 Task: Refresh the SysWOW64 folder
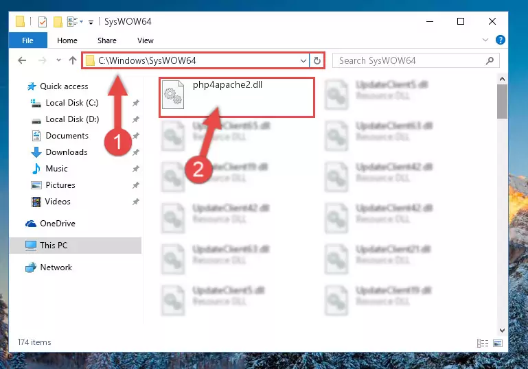(317, 61)
